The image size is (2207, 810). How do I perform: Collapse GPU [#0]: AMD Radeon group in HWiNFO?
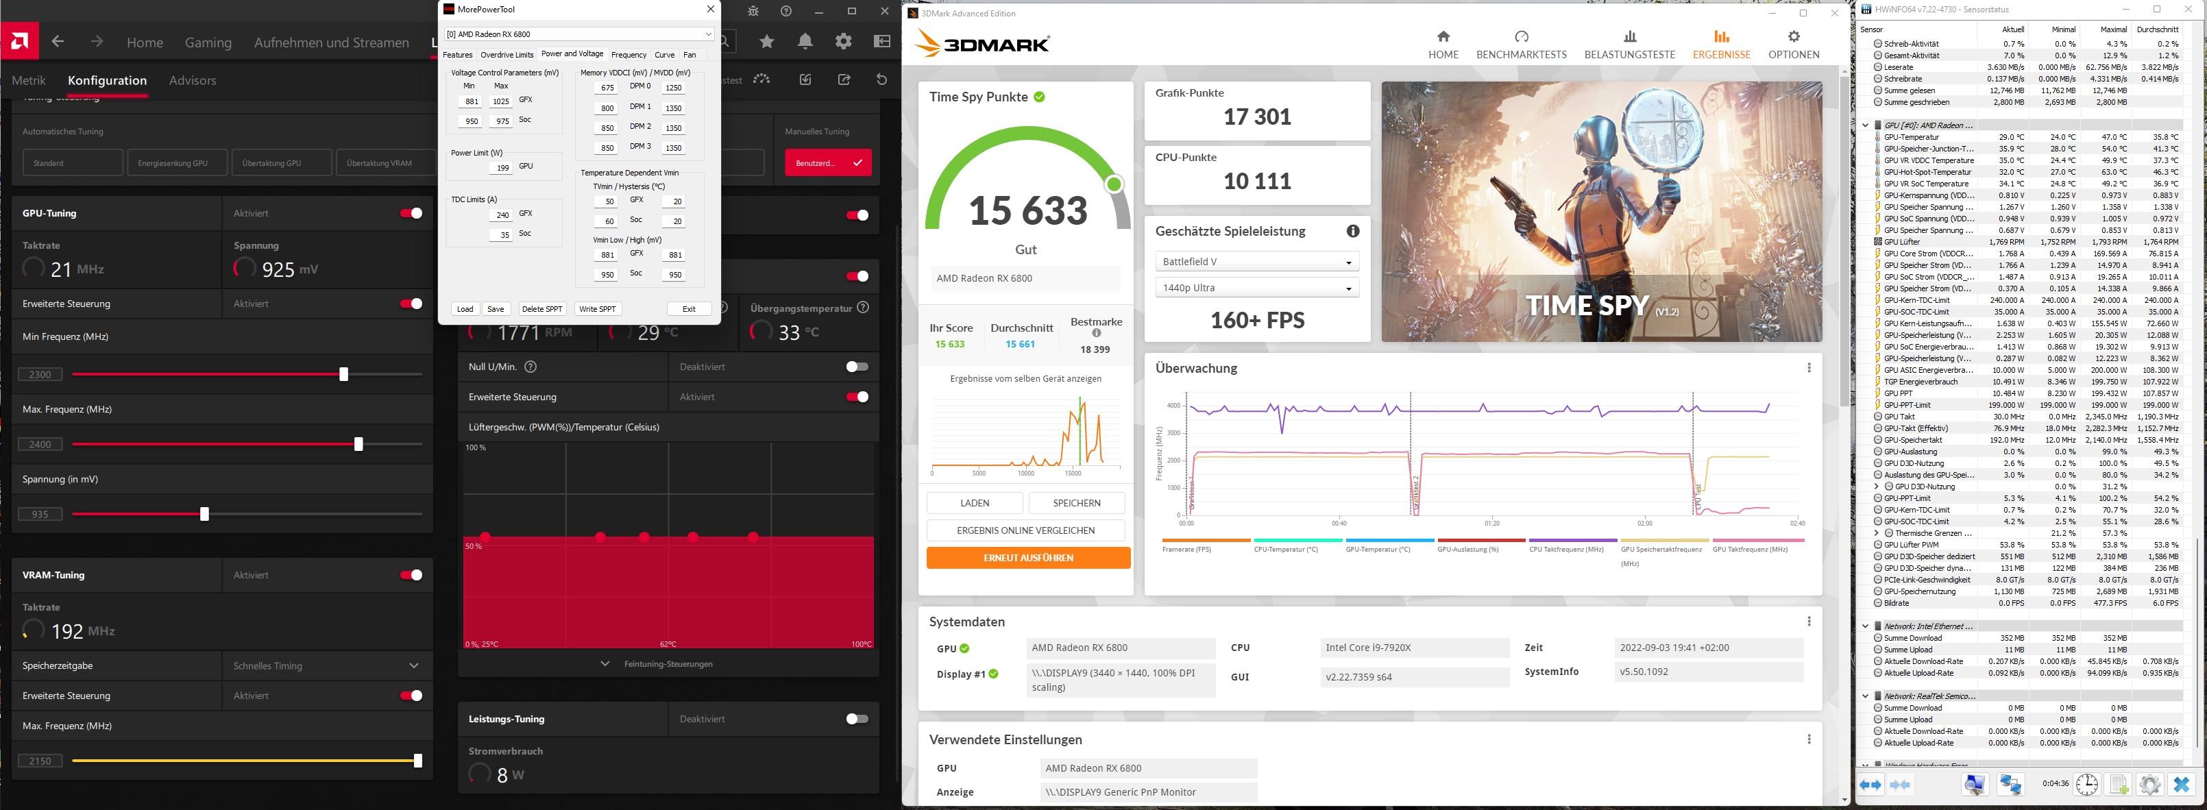tap(1865, 125)
